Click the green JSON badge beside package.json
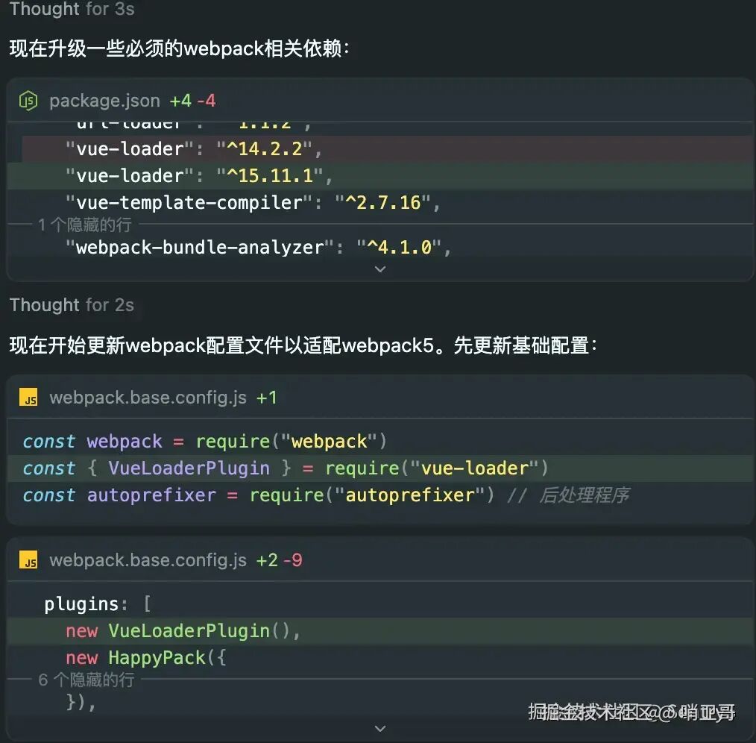The height and width of the screenshot is (743, 756). pyautogui.click(x=27, y=100)
